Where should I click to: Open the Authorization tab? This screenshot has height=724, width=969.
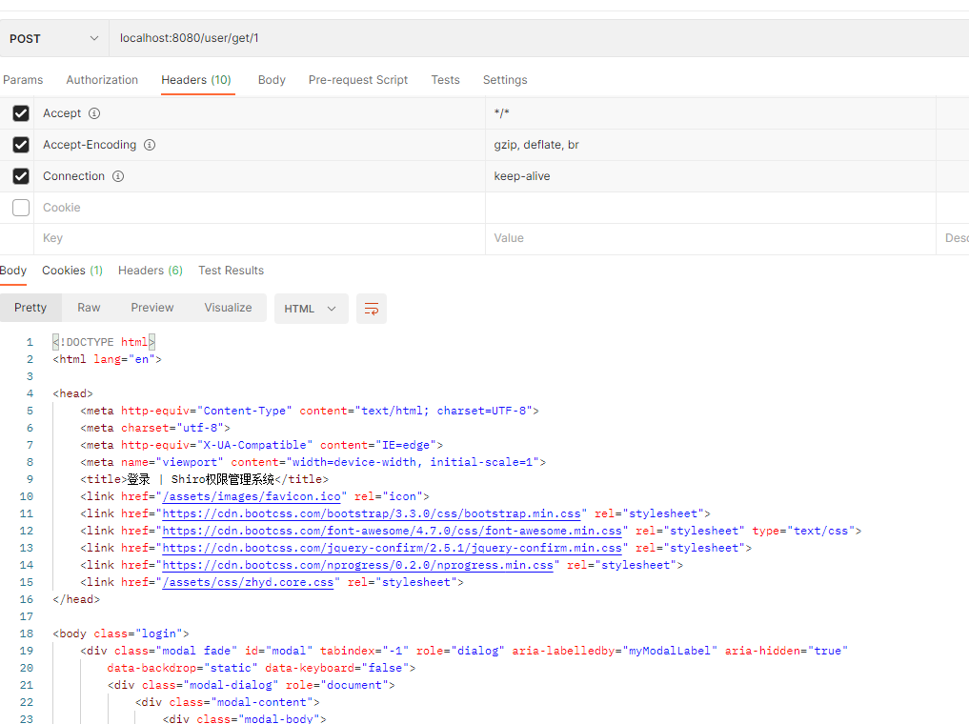pos(102,80)
